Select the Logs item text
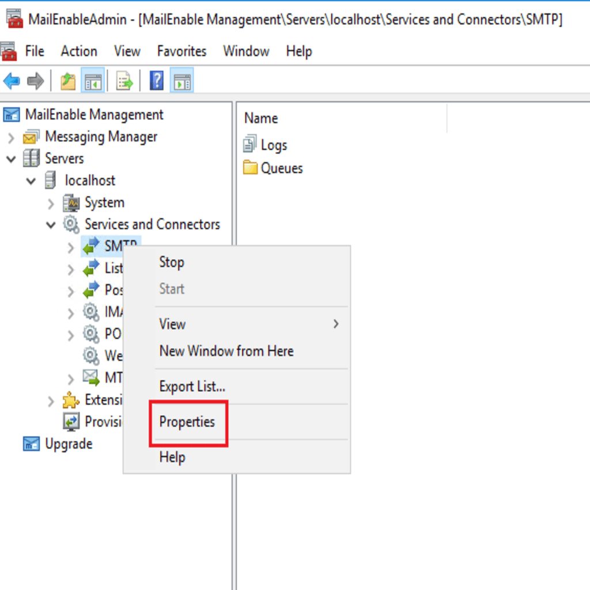The height and width of the screenshot is (590, 590). coord(274,145)
